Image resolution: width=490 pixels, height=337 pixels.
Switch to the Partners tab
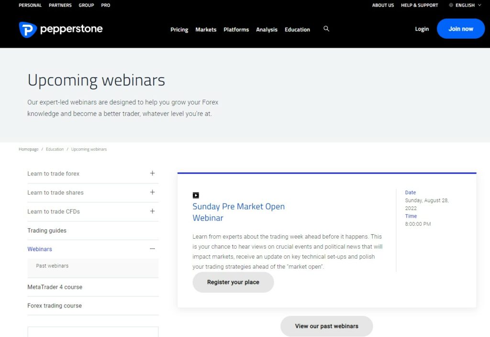60,5
